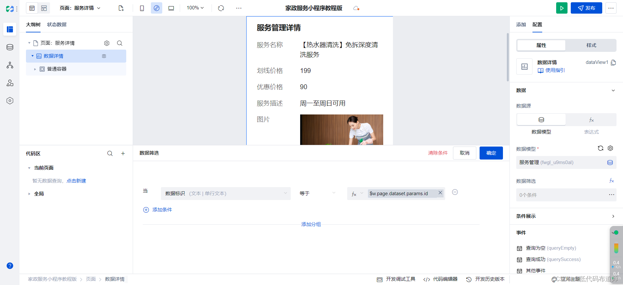Select the 属性 tab
The height and width of the screenshot is (285, 623).
tap(541, 45)
